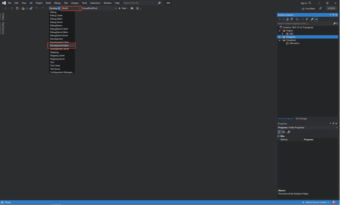This screenshot has width=340, height=205.
Task: Switch views icon in Solution Explorer toolbar
Action: pyautogui.click(x=291, y=19)
